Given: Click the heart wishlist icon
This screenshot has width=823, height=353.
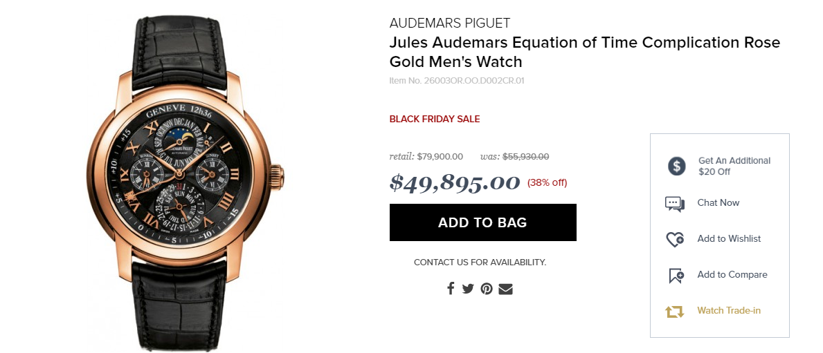Looking at the screenshot, I should point(674,239).
